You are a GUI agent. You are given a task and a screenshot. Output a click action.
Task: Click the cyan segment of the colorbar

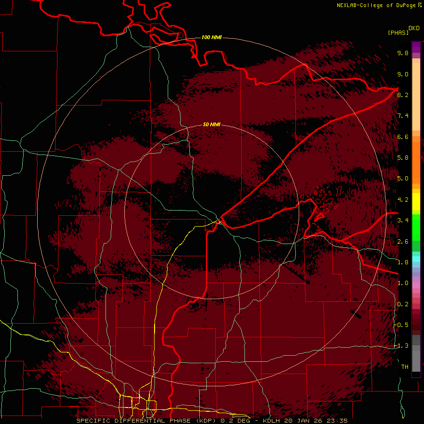(x=416, y=259)
